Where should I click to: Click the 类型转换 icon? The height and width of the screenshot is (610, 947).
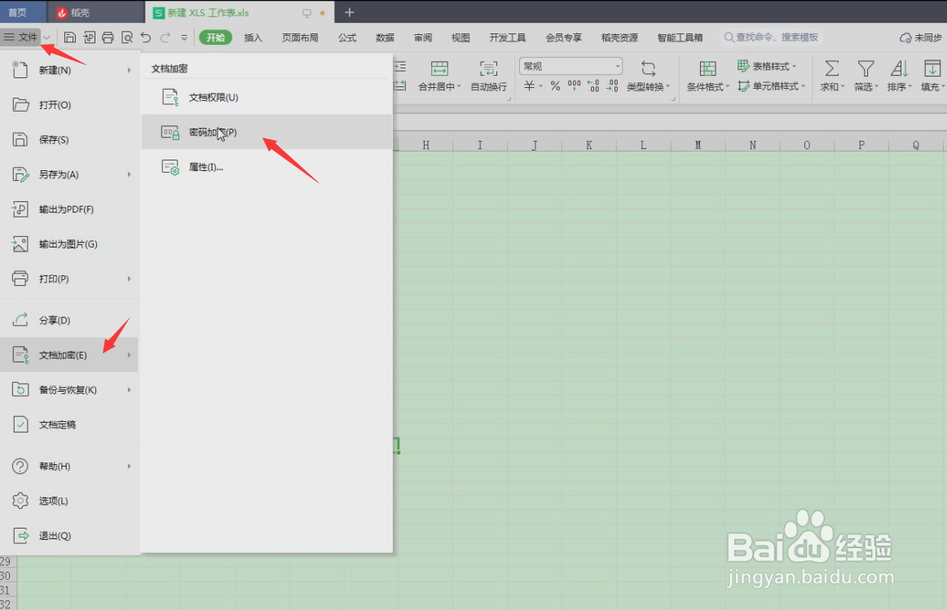pos(648,68)
